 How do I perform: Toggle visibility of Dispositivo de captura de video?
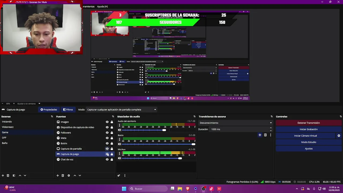click(107, 127)
